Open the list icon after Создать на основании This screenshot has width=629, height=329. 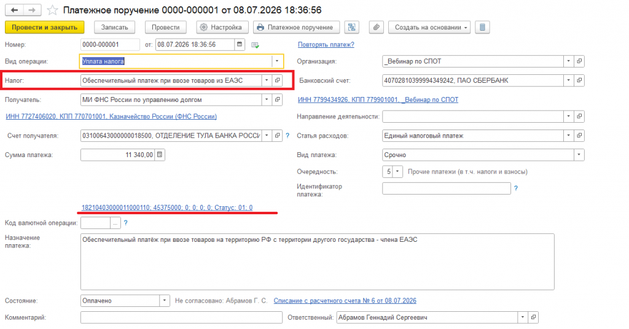(x=482, y=27)
